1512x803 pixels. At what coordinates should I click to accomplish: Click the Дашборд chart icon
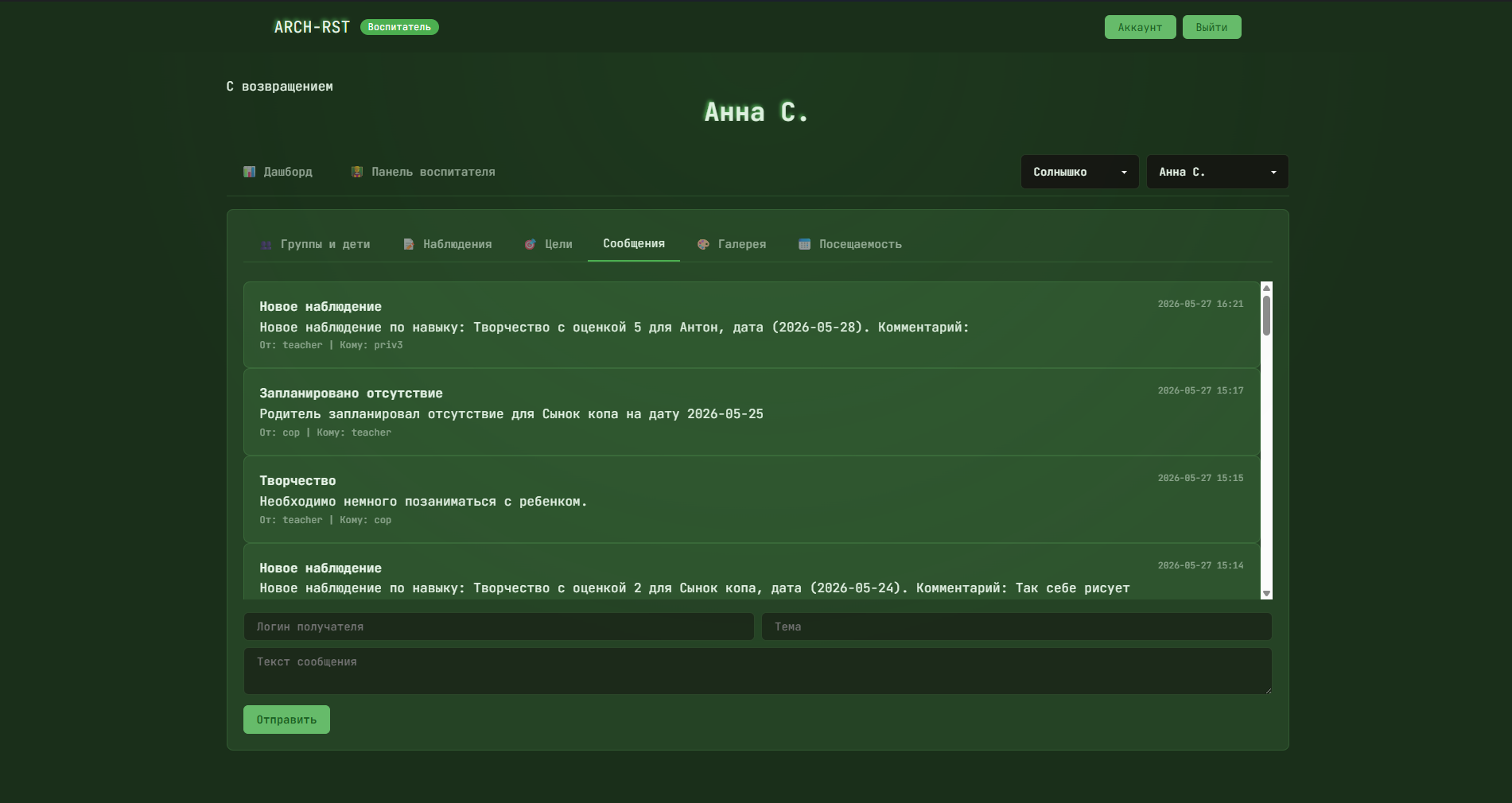click(x=249, y=172)
